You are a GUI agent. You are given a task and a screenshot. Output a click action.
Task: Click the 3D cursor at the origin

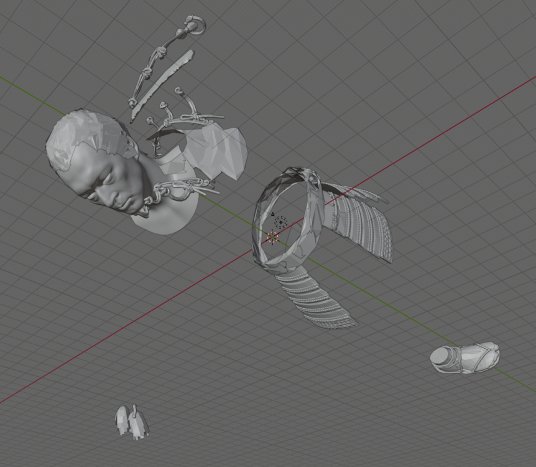tap(272, 237)
